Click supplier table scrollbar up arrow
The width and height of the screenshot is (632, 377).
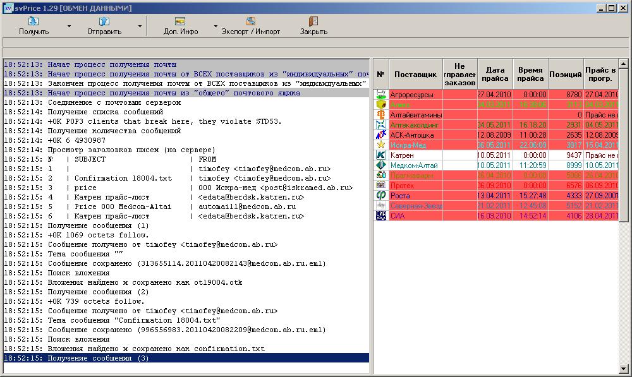pos(623,64)
